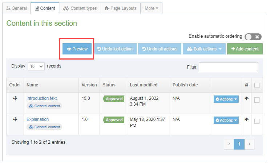Open the Content types tab
The width and height of the screenshot is (270, 163).
tap(80, 8)
